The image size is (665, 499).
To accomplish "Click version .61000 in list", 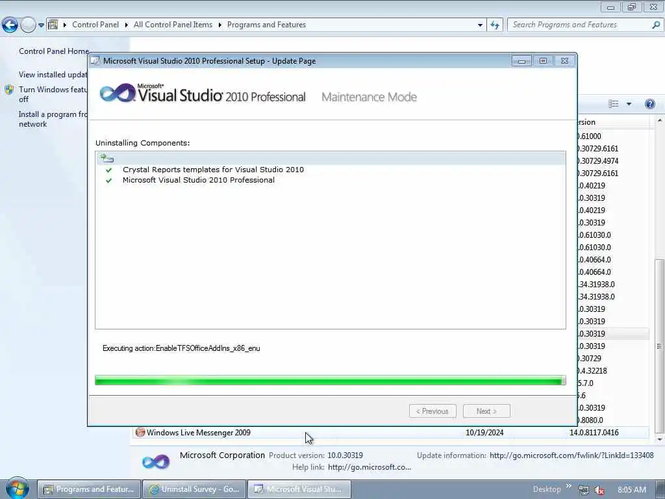I will [x=590, y=136].
